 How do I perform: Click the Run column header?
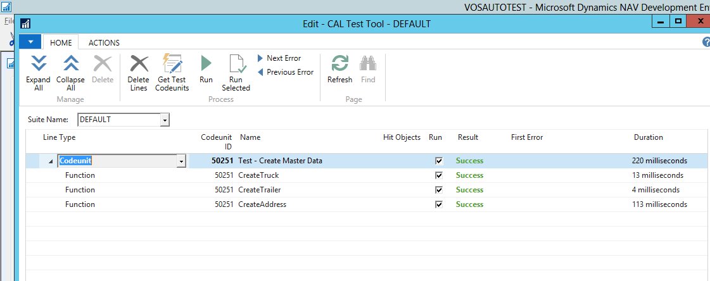coord(435,137)
